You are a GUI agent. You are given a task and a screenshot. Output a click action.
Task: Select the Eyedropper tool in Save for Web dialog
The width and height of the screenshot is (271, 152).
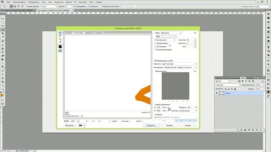pos(60,42)
